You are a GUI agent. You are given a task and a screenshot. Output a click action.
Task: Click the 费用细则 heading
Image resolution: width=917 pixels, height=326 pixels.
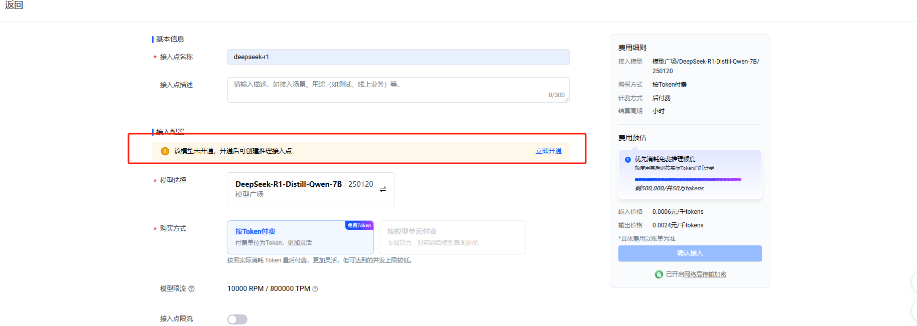tap(632, 48)
